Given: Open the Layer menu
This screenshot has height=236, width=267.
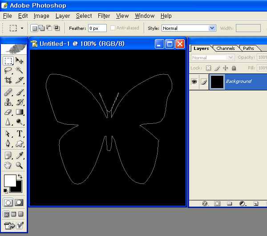Looking at the screenshot, I should [63, 16].
